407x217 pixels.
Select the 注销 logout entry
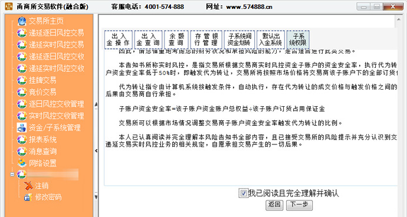(x=41, y=186)
